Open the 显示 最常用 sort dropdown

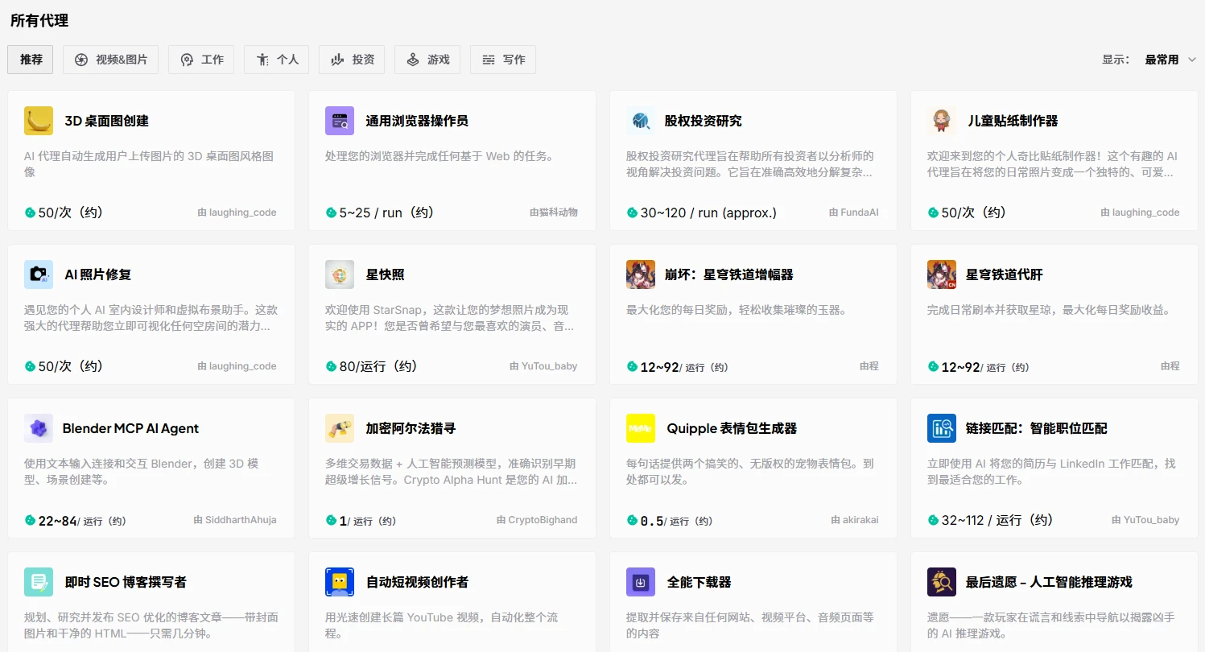tap(1170, 60)
